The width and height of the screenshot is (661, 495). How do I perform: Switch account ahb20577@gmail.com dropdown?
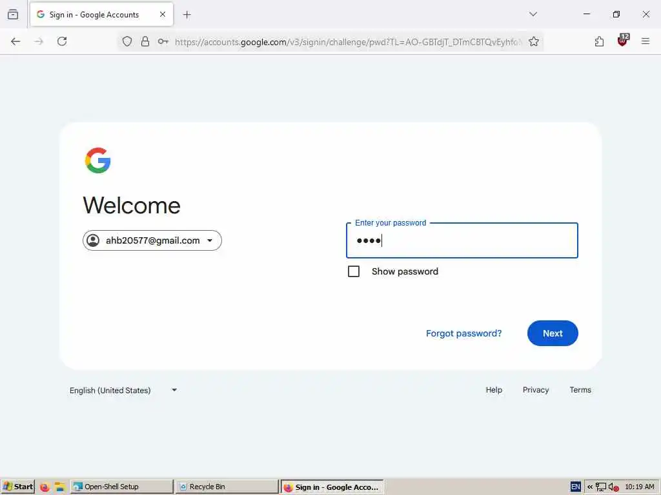(x=152, y=240)
